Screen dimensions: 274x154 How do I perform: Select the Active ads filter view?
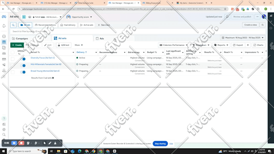coord(87,25)
